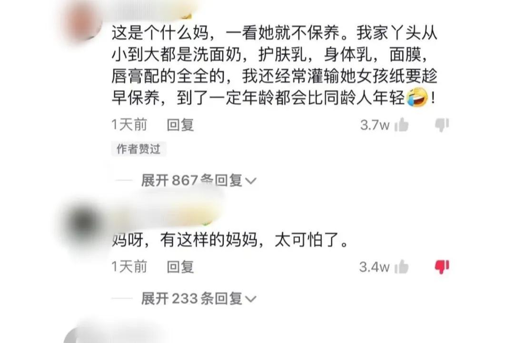The width and height of the screenshot is (514, 343).
Task: Like the comment 妈呀，有这样的妈妈
Action: click(401, 267)
